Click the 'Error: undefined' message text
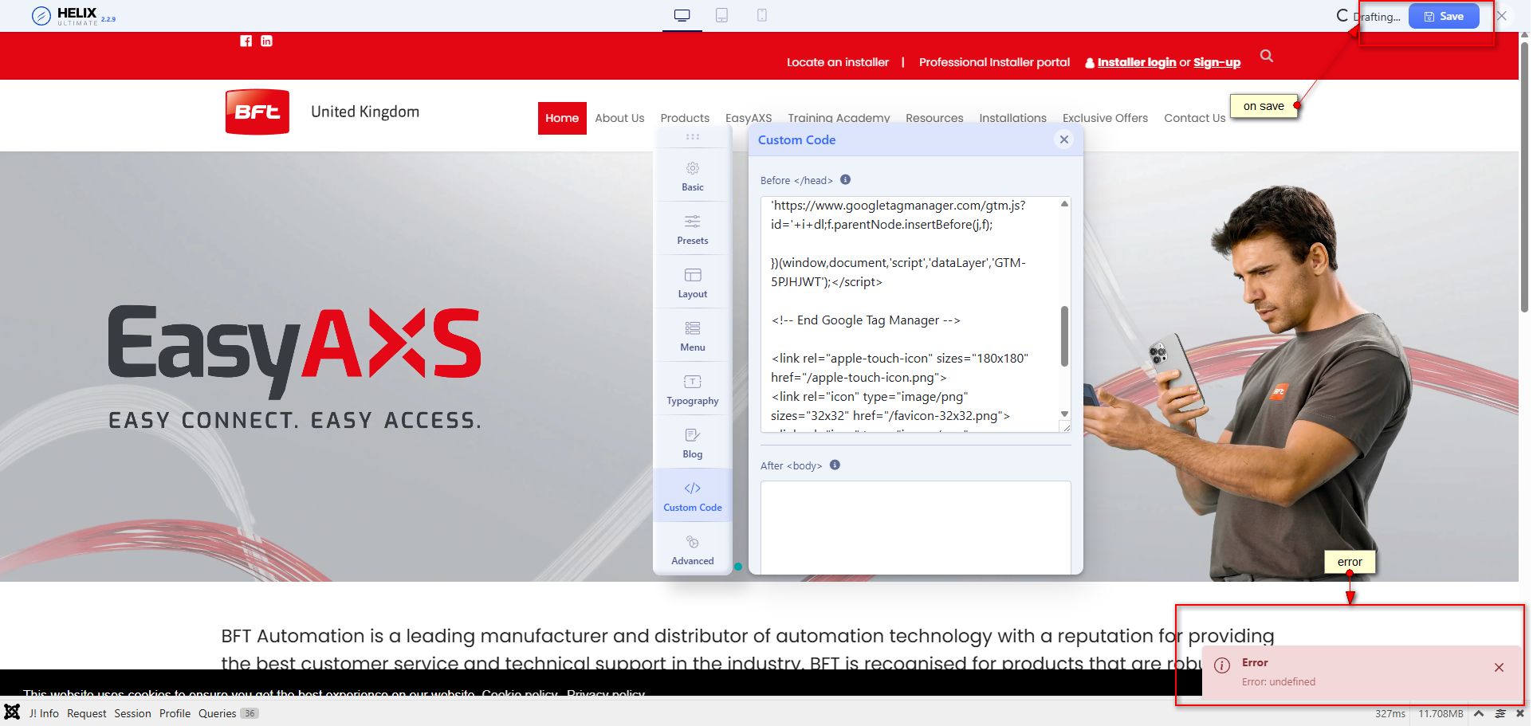 click(1279, 681)
